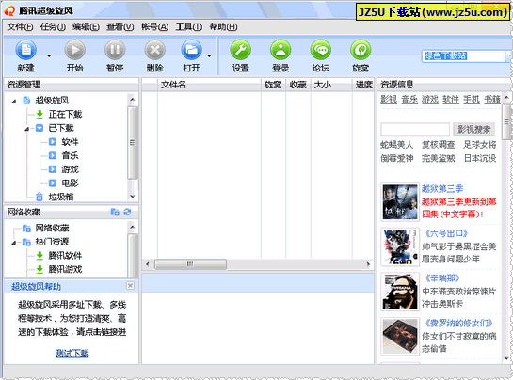Click the 打开 (Open) folder icon
The width and height of the screenshot is (513, 380).
coord(191,50)
